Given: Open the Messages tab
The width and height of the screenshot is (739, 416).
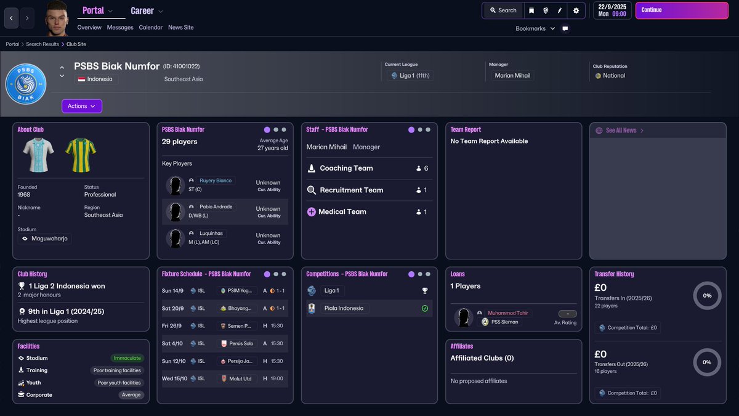Looking at the screenshot, I should pos(120,27).
